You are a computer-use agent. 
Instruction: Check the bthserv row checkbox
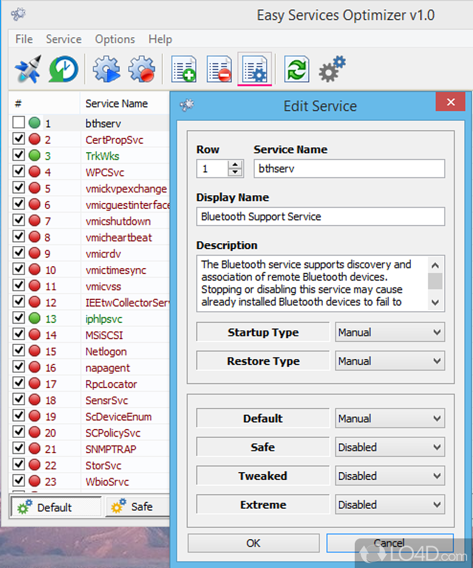(19, 123)
